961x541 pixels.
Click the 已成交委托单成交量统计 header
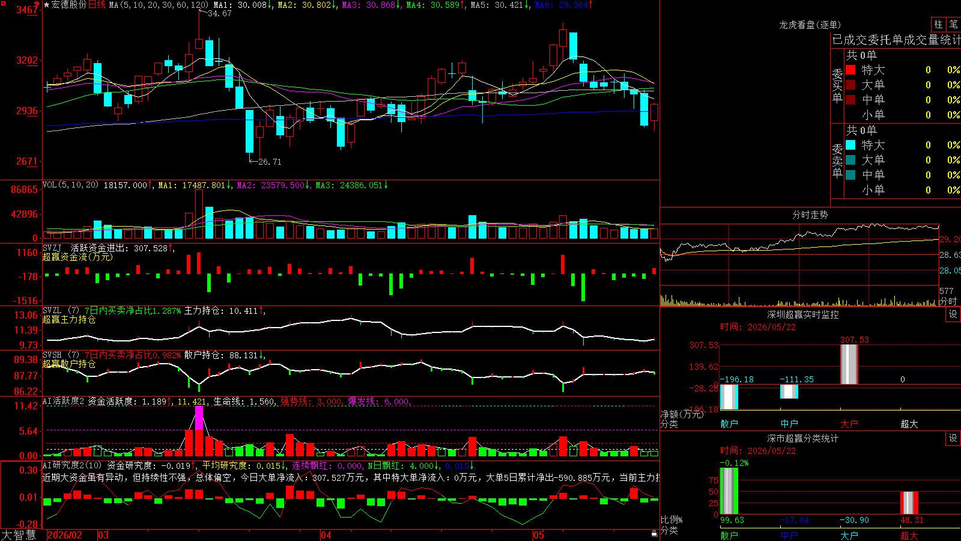point(896,40)
